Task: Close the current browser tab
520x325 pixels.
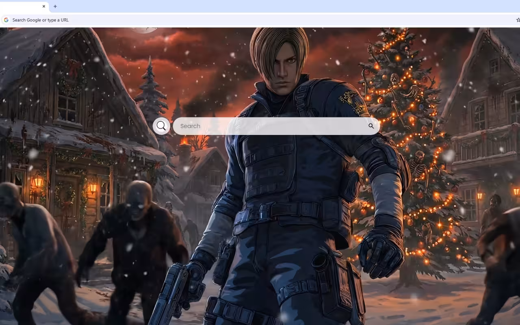Action: pyautogui.click(x=44, y=6)
